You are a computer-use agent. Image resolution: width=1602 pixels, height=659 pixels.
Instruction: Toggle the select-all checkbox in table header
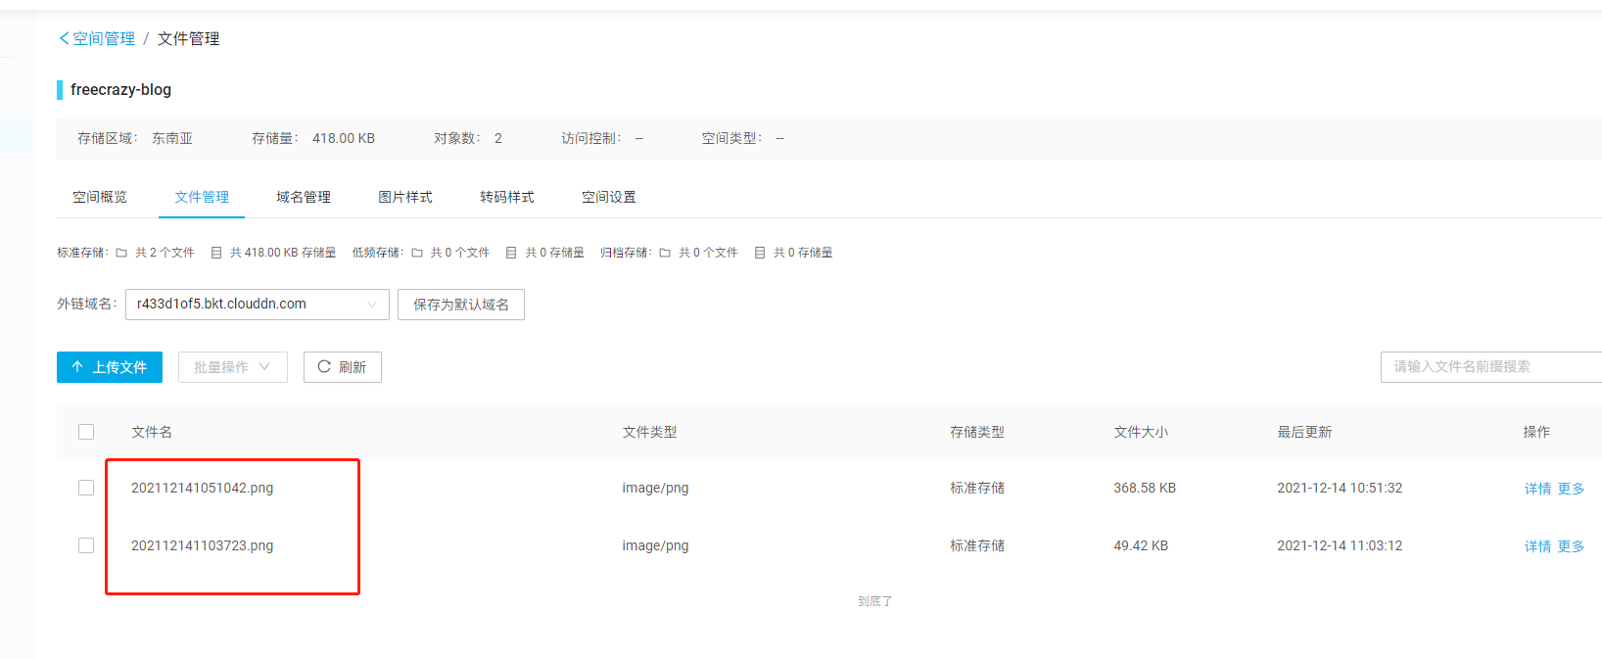coord(86,432)
